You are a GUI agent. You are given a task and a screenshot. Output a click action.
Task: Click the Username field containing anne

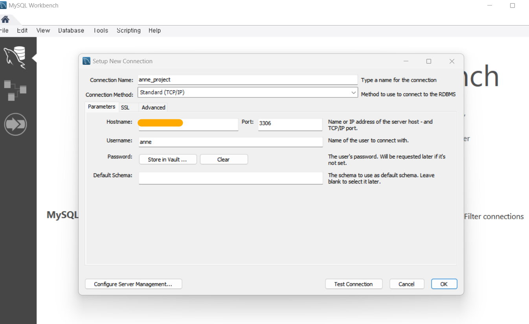(231, 142)
